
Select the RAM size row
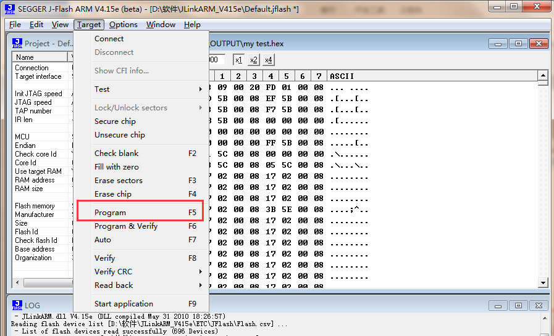click(43, 189)
